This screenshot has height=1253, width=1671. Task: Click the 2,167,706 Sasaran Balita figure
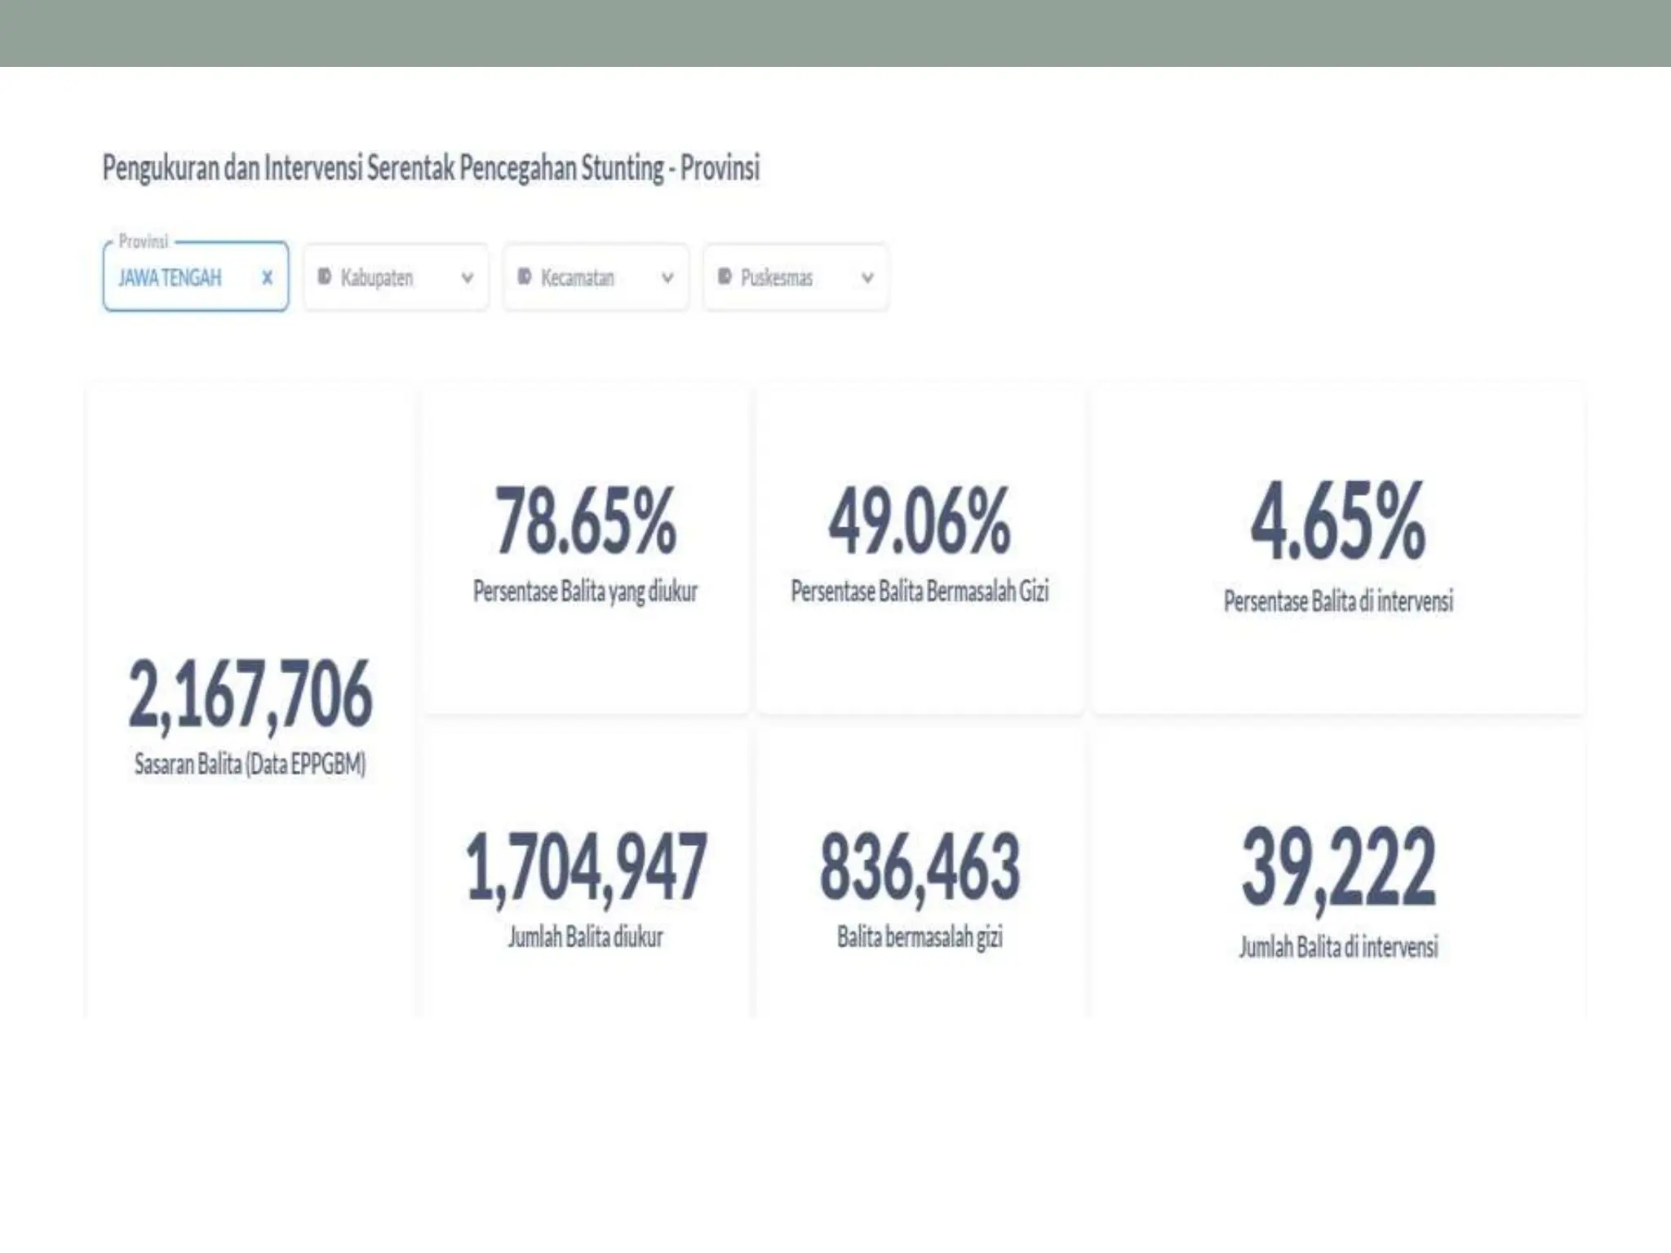250,694
